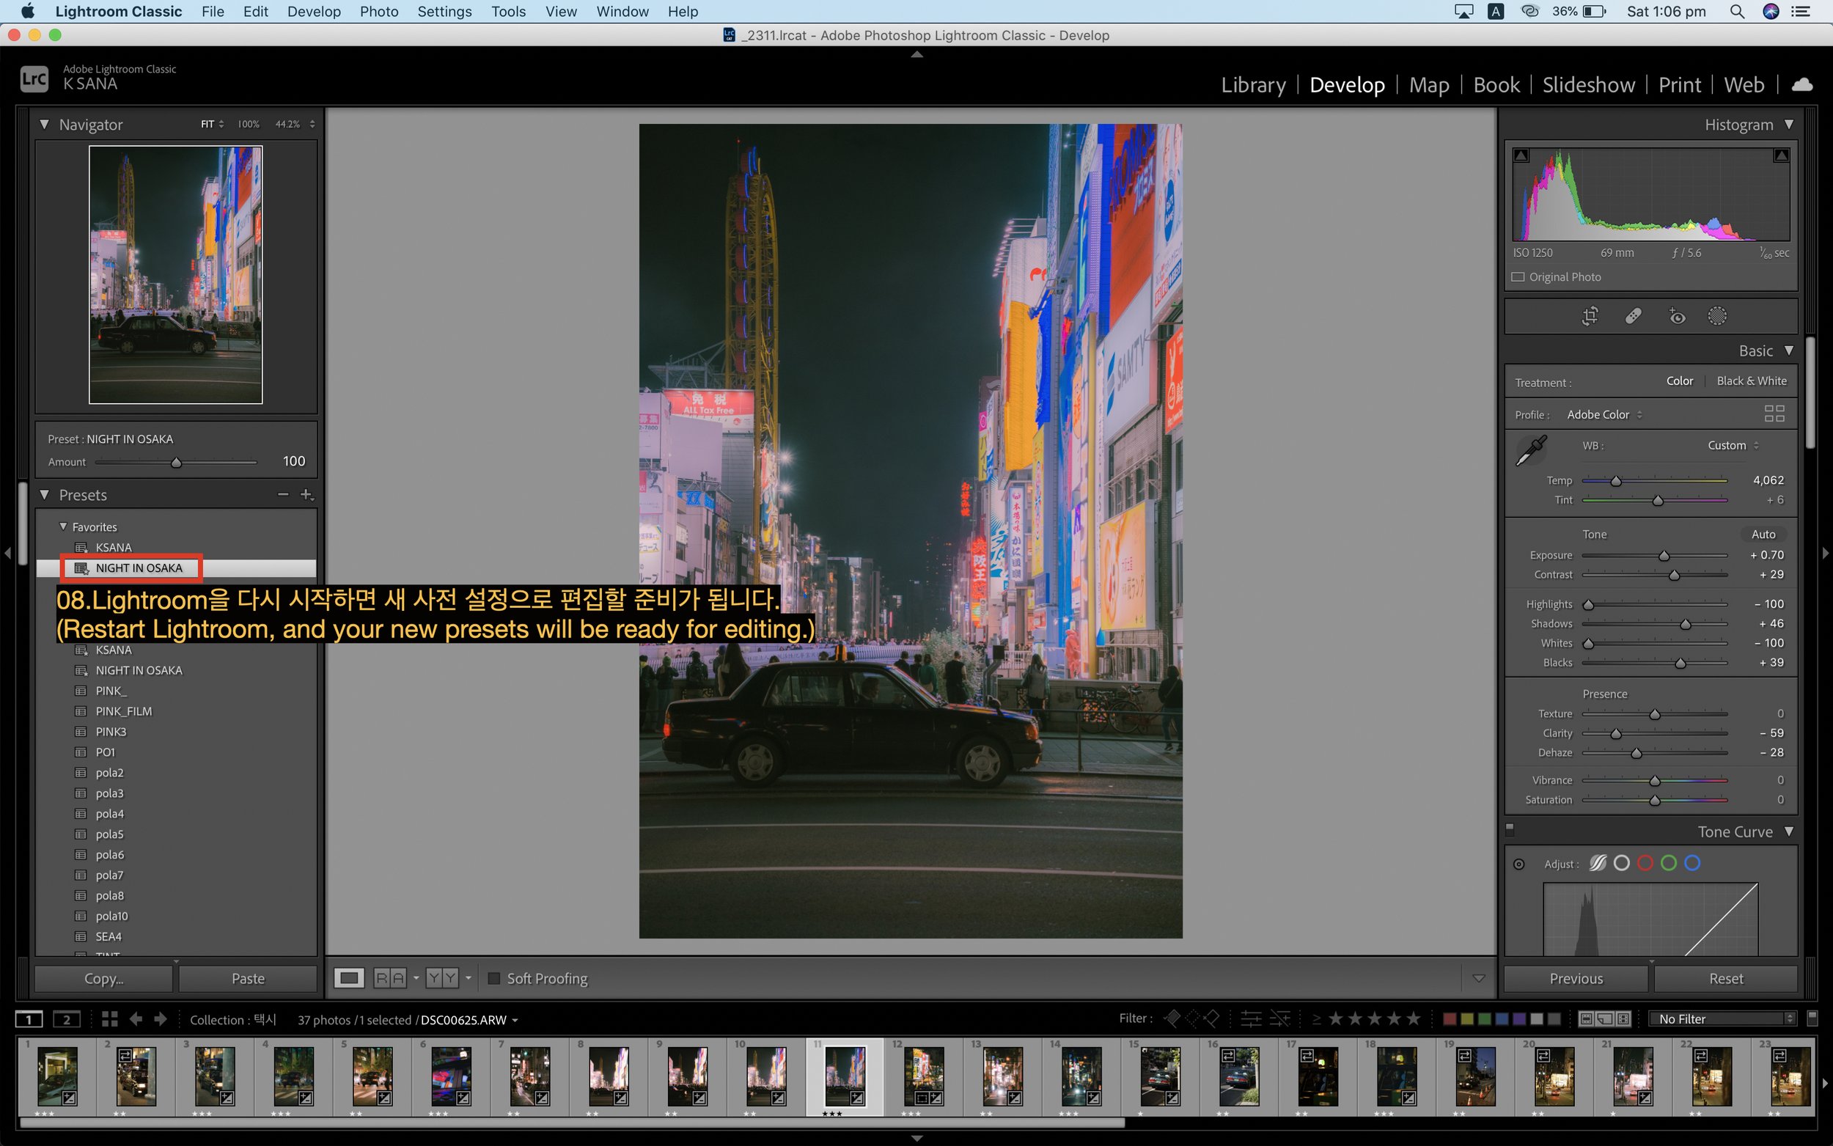The width and height of the screenshot is (1833, 1146).
Task: Filter by unflagged photos flag icon
Action: 1192,1018
